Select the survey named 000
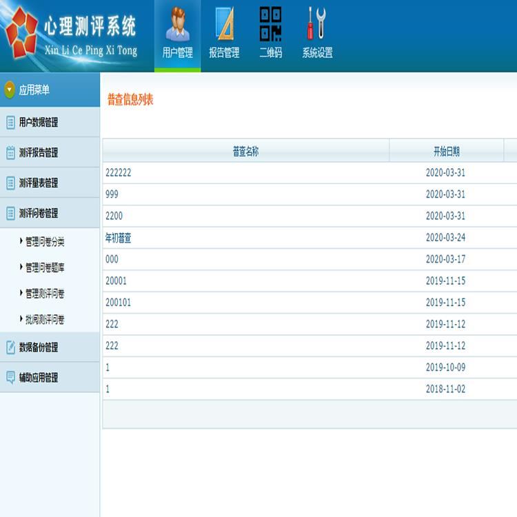 point(112,259)
